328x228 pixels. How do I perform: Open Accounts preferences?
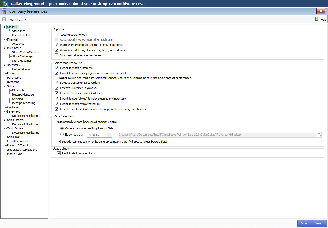coord(18,44)
